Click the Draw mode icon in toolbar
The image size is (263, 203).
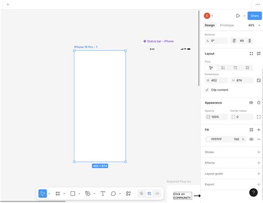point(141,194)
